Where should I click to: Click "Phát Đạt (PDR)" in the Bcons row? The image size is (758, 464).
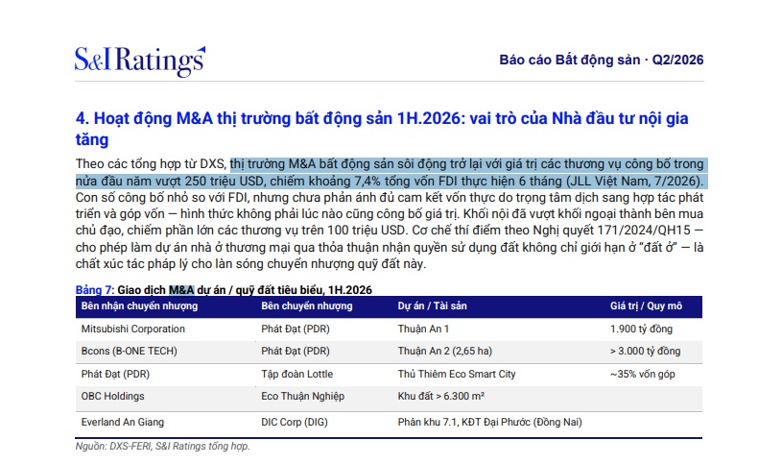[296, 352]
